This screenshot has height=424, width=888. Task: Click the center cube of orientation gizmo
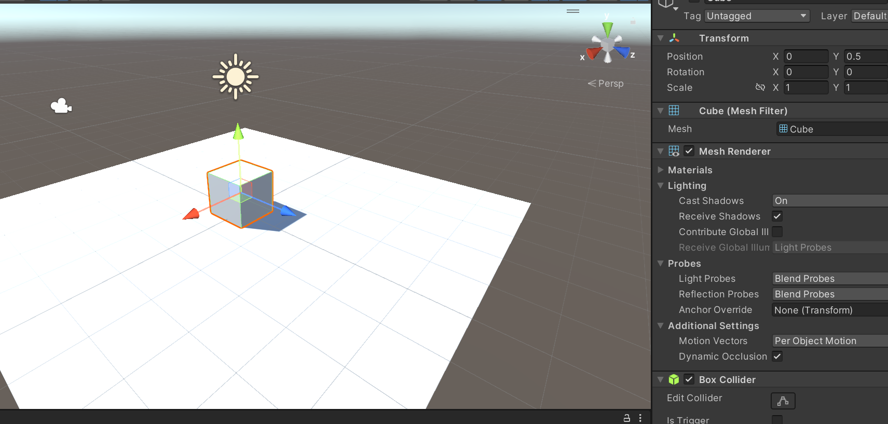608,46
